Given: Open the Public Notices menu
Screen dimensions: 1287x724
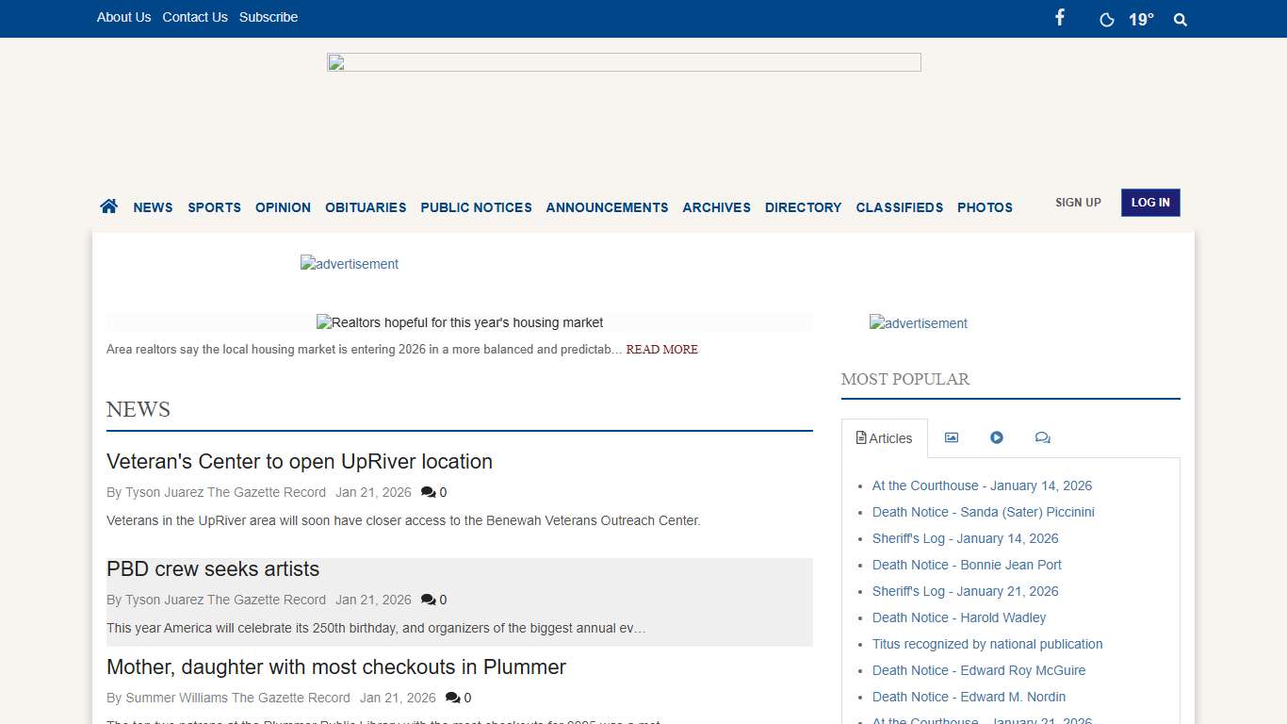Looking at the screenshot, I should click(476, 207).
